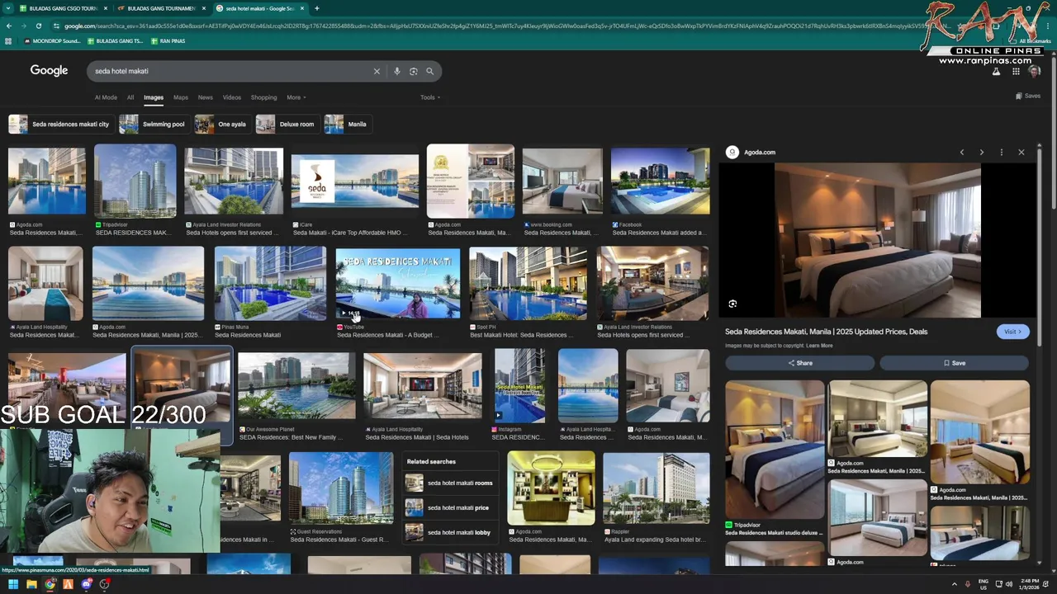Filter by One ayala chip
This screenshot has width=1057, height=594.
(221, 125)
